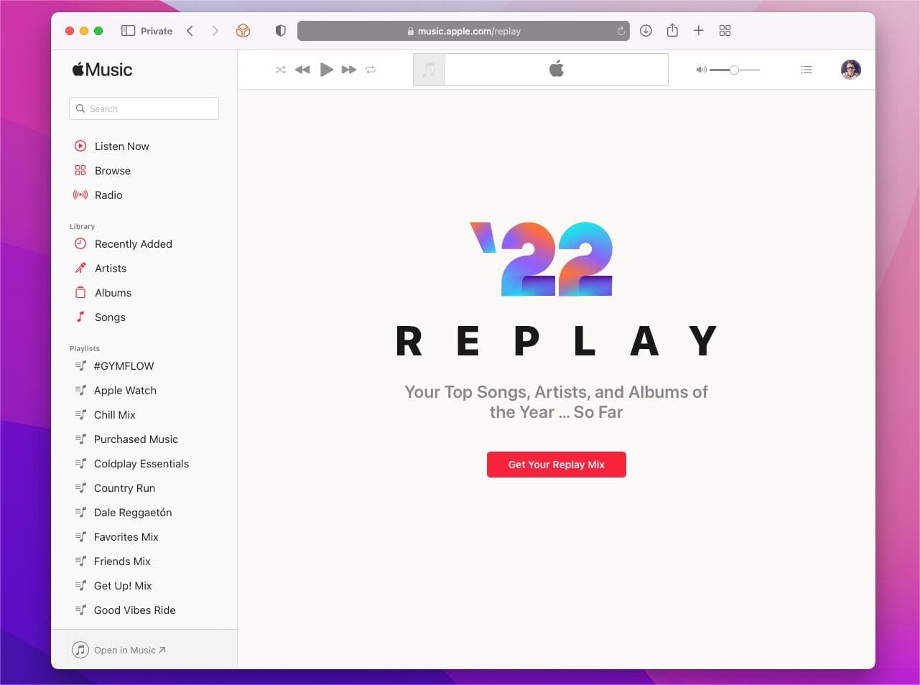Screen dimensions: 920x685
Task: Open the Favorites Mix playlist
Action: pos(116,537)
